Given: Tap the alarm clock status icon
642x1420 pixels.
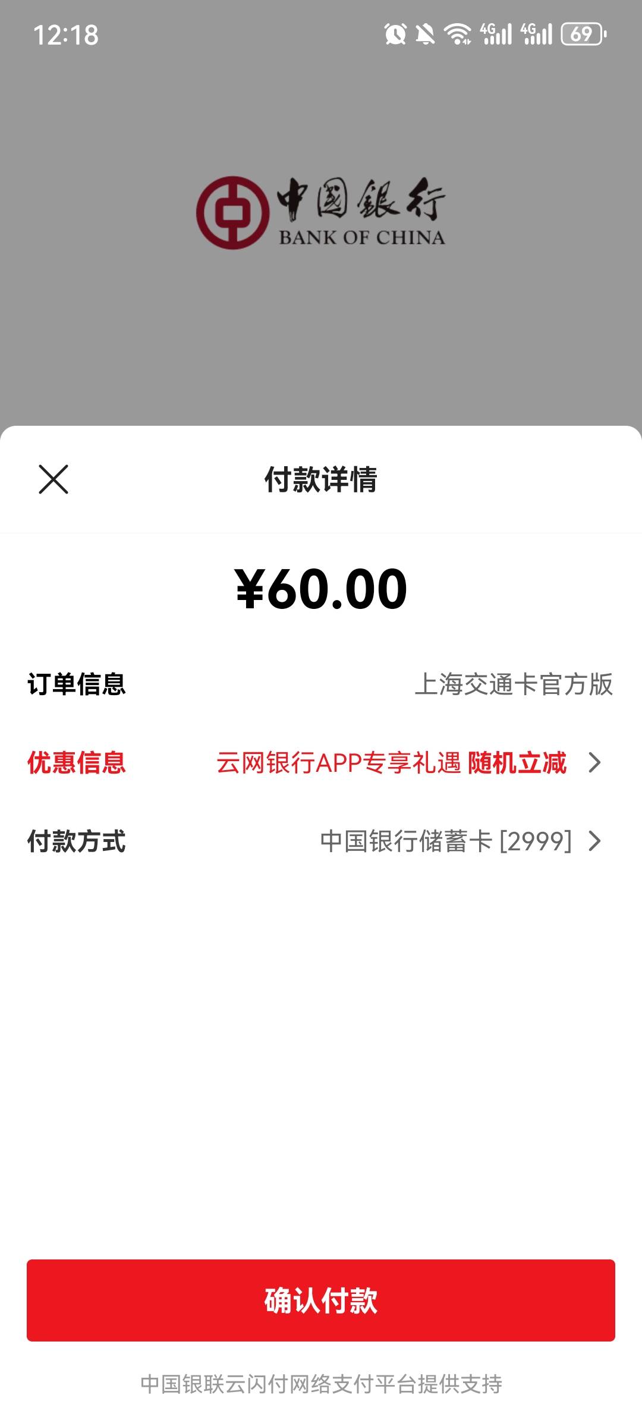Looking at the screenshot, I should (x=395, y=34).
